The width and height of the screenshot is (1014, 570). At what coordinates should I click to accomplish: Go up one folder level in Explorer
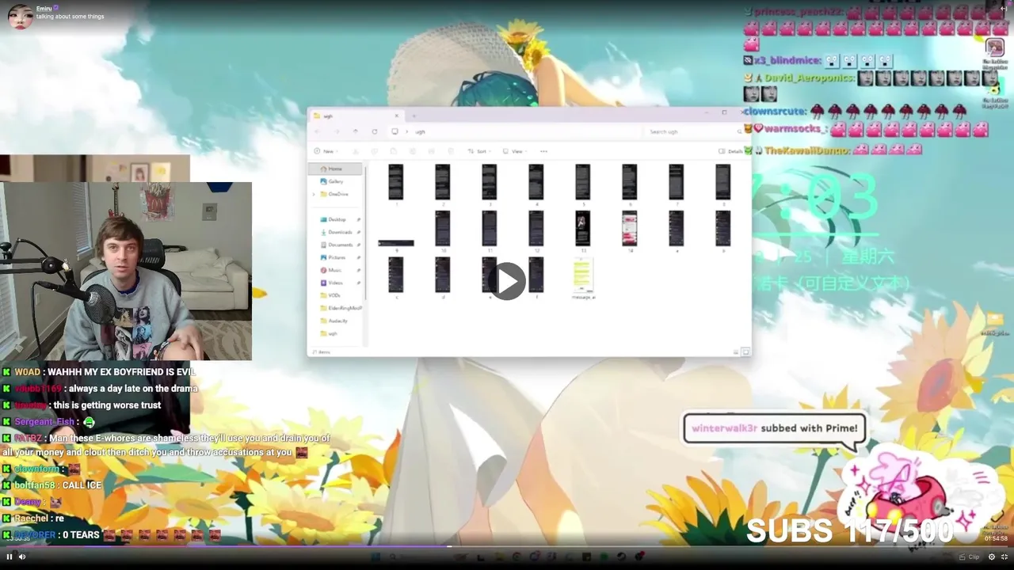356,131
